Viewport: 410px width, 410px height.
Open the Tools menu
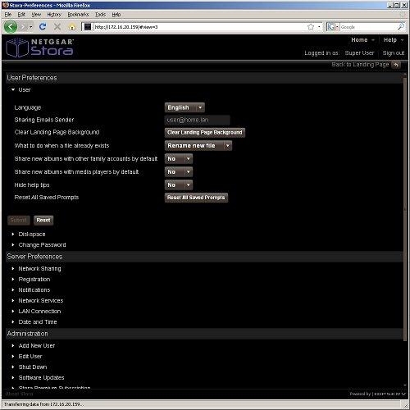tap(100, 15)
